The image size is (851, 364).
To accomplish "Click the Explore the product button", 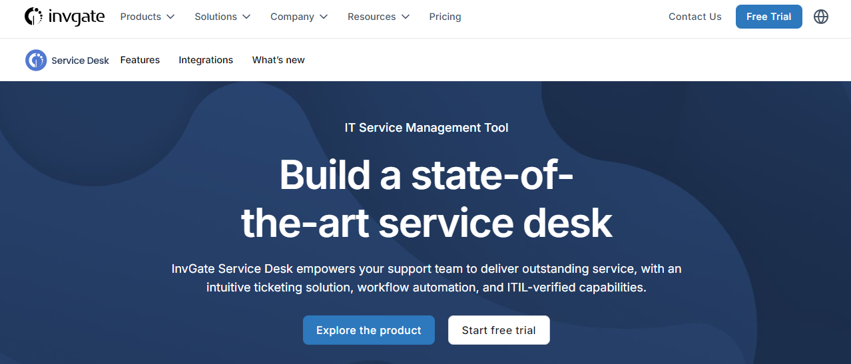I will pyautogui.click(x=369, y=330).
